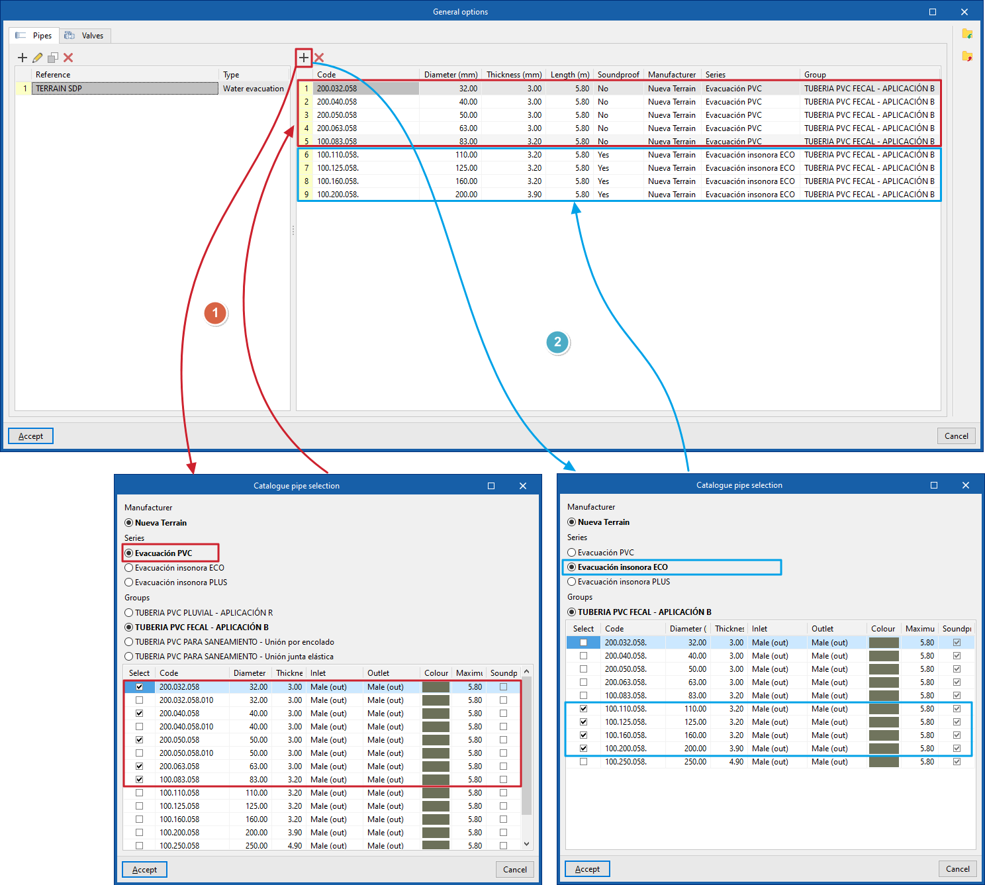Image resolution: width=985 pixels, height=885 pixels.
Task: Click the scroll-down arrow in the left catalogue table
Action: (x=527, y=844)
